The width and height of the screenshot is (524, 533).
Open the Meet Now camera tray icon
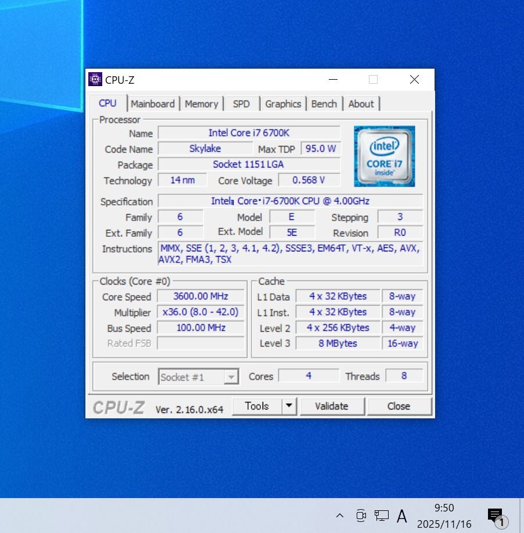tap(361, 516)
